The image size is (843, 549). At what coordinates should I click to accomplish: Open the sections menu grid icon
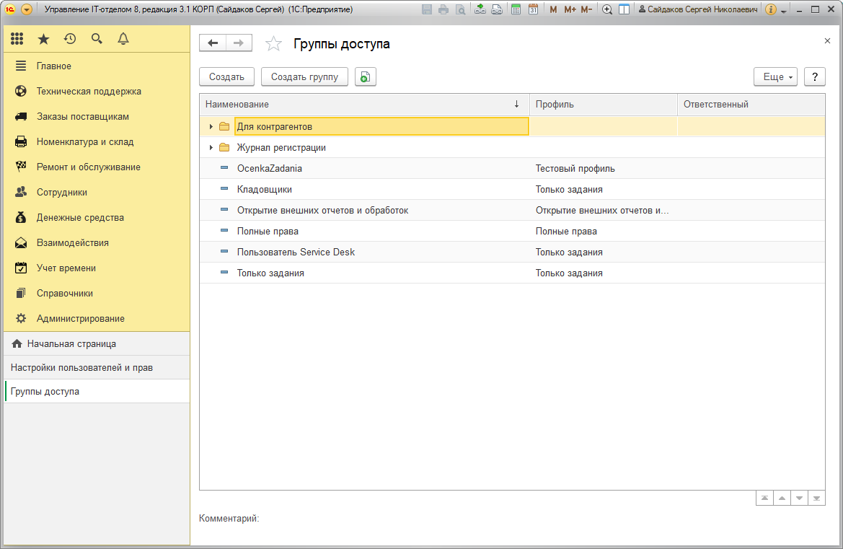(x=17, y=39)
